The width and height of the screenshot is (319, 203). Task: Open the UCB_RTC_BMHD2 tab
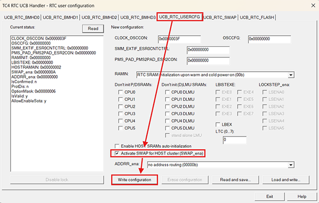[99, 18]
